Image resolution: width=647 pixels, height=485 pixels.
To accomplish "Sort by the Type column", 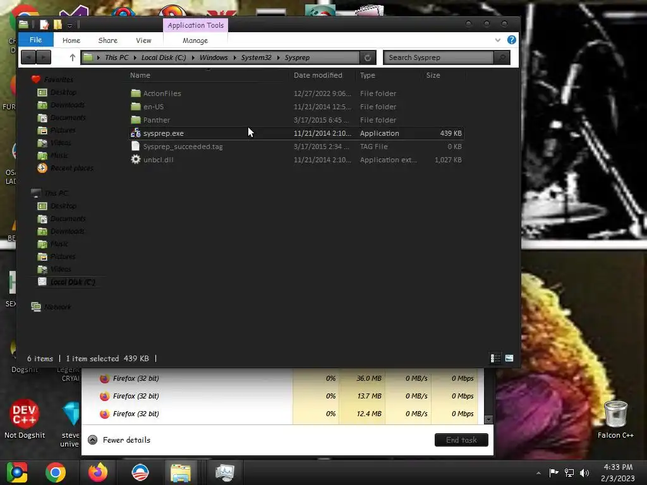I will coord(367,75).
